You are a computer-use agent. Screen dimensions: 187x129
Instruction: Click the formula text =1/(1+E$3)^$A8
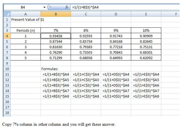coord(146,96)
